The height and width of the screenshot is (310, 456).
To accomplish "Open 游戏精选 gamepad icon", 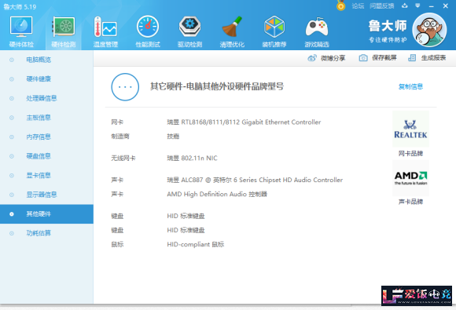I will (317, 27).
